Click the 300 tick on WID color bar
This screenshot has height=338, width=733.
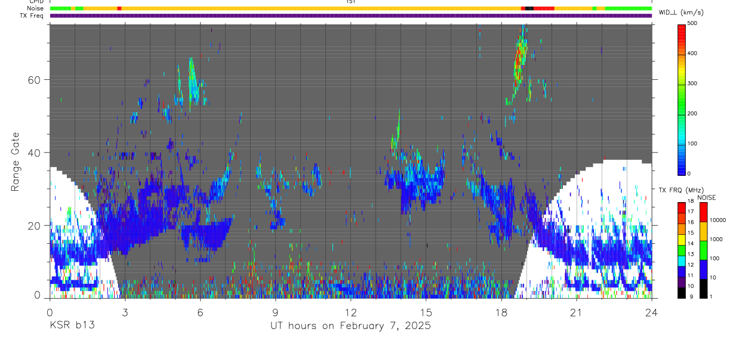point(692,83)
